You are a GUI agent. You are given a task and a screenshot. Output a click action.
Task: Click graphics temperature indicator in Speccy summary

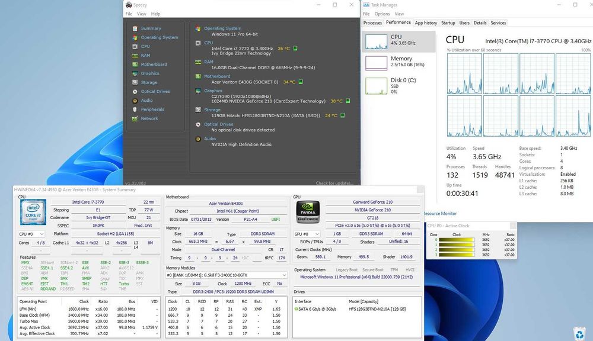coord(348,101)
